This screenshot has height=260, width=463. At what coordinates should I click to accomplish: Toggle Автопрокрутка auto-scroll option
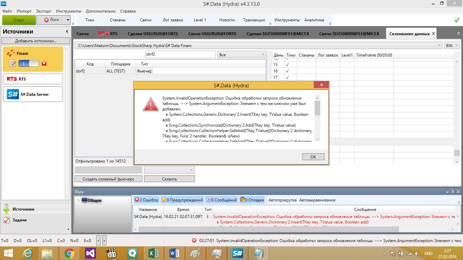[282, 200]
